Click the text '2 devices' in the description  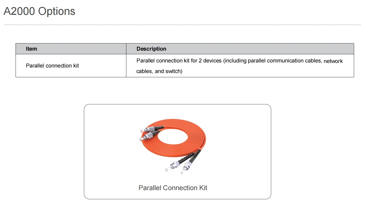click(210, 61)
